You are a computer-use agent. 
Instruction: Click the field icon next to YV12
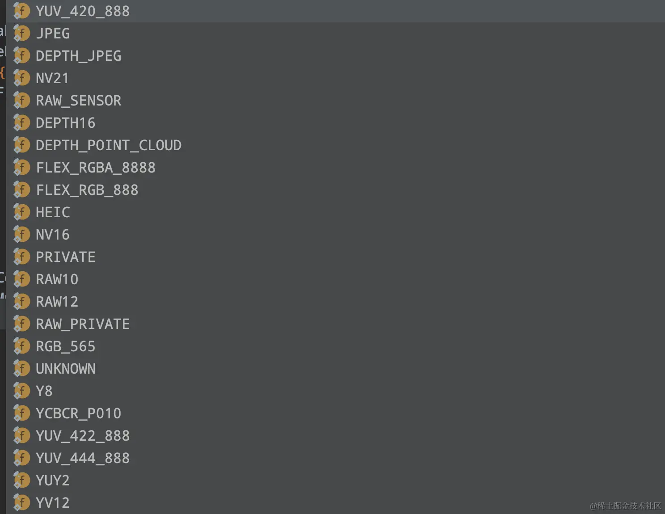click(21, 503)
